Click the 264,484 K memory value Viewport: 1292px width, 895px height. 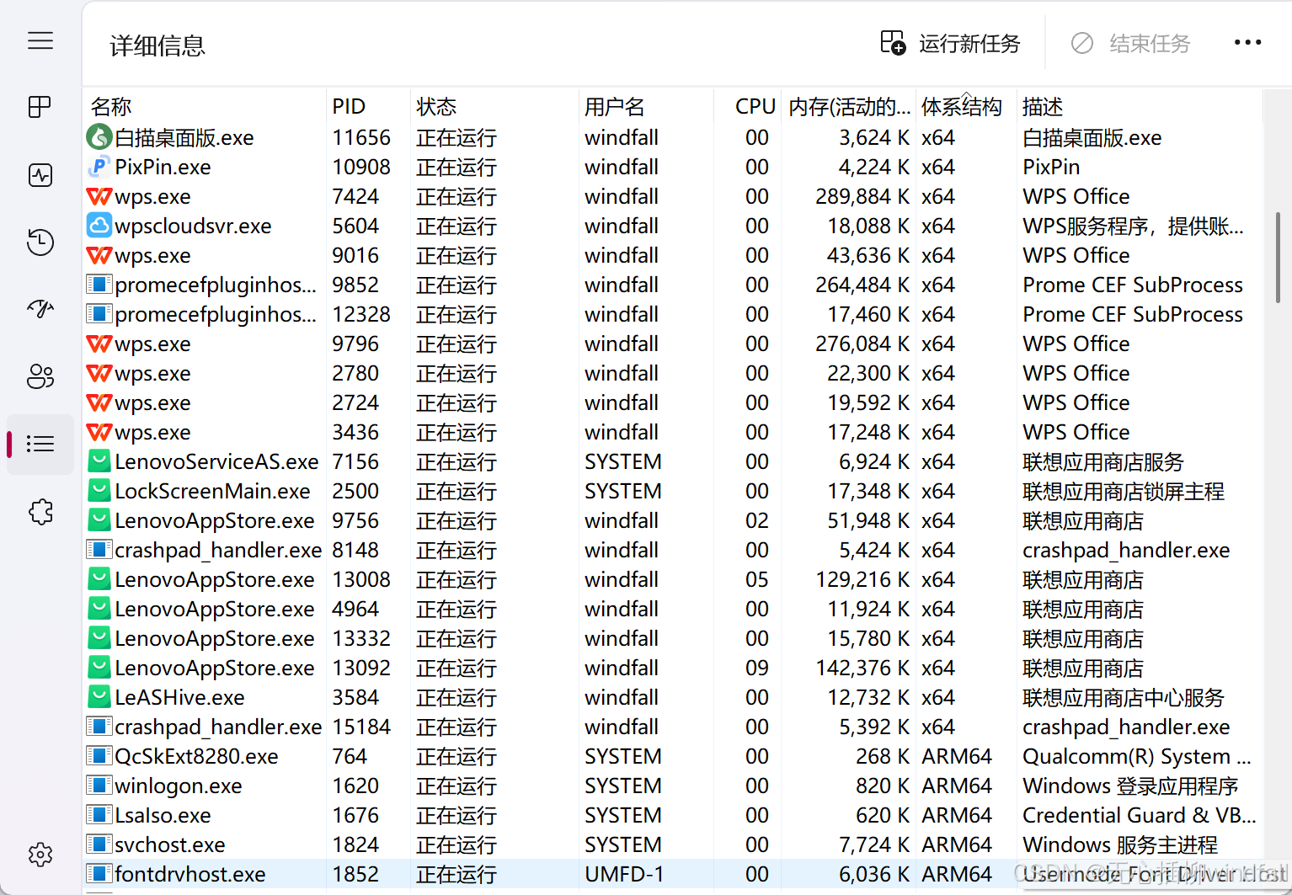[x=862, y=285]
